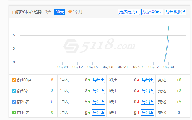Click the 06/09 date label on chart axis

coord(63,67)
